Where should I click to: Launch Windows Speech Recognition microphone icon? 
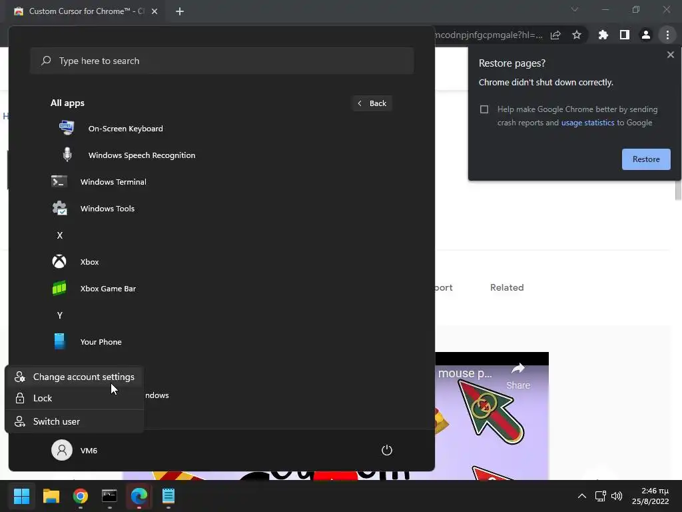[67, 155]
